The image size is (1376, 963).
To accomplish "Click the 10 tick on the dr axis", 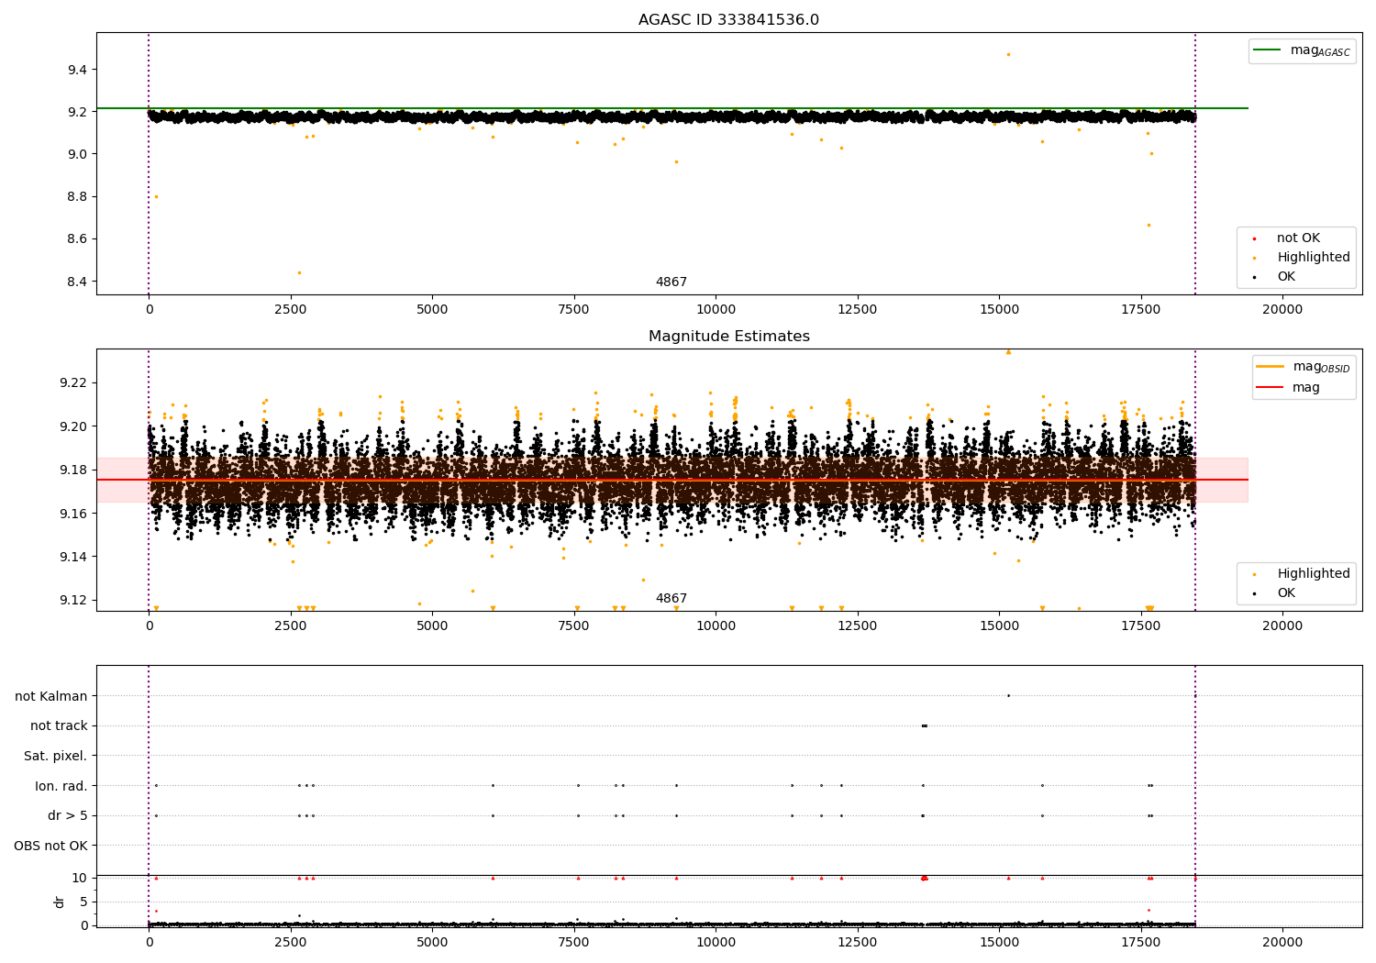I will pyautogui.click(x=80, y=879).
